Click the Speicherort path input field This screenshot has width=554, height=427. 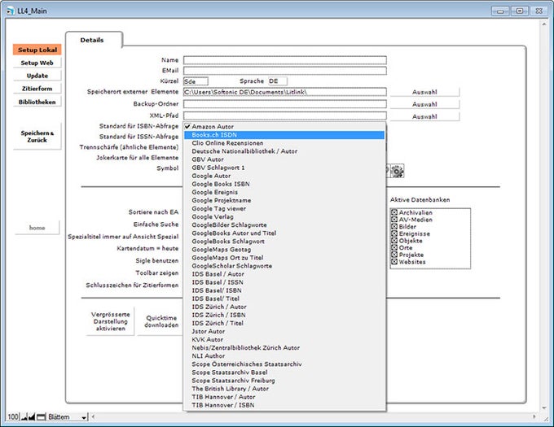(x=285, y=92)
